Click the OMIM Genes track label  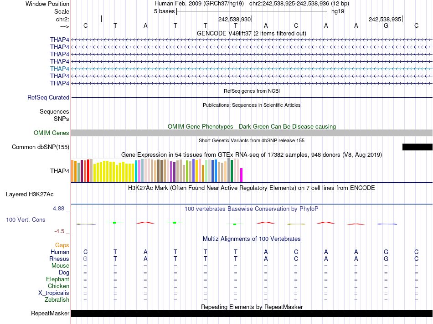tap(52, 133)
